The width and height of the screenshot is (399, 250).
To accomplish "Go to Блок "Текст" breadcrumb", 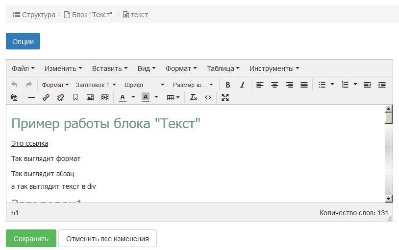I will point(88,15).
